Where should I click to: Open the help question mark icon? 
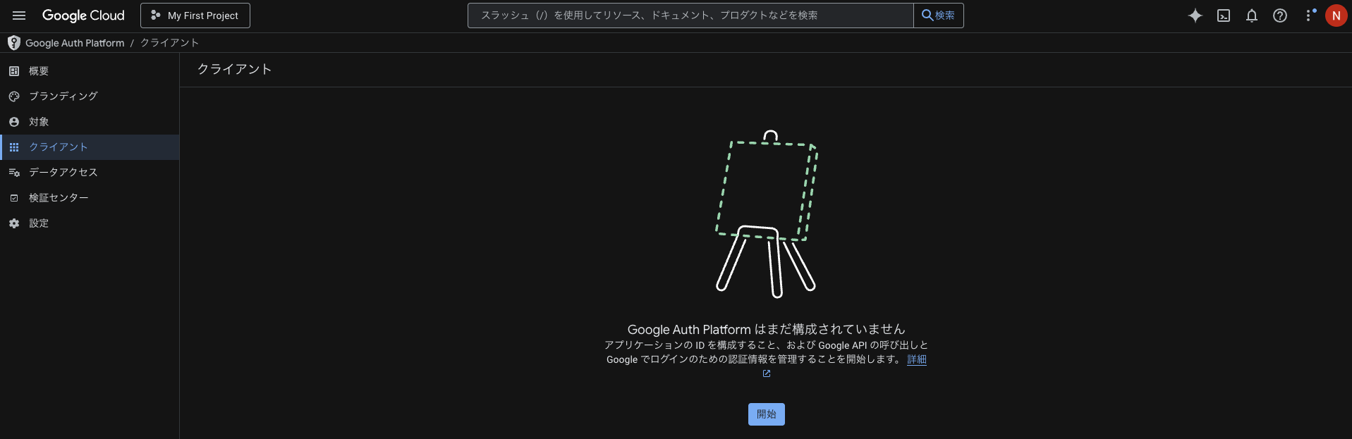(1280, 16)
